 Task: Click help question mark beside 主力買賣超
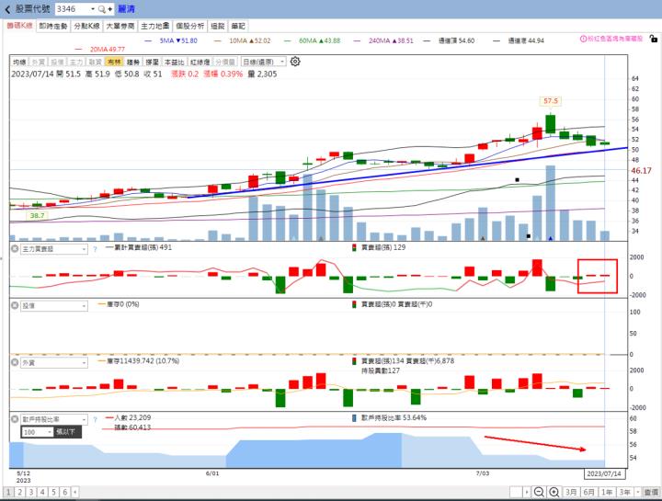95,249
